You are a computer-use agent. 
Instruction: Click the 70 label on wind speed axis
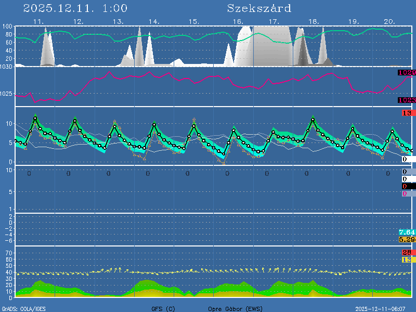tap(9, 253)
